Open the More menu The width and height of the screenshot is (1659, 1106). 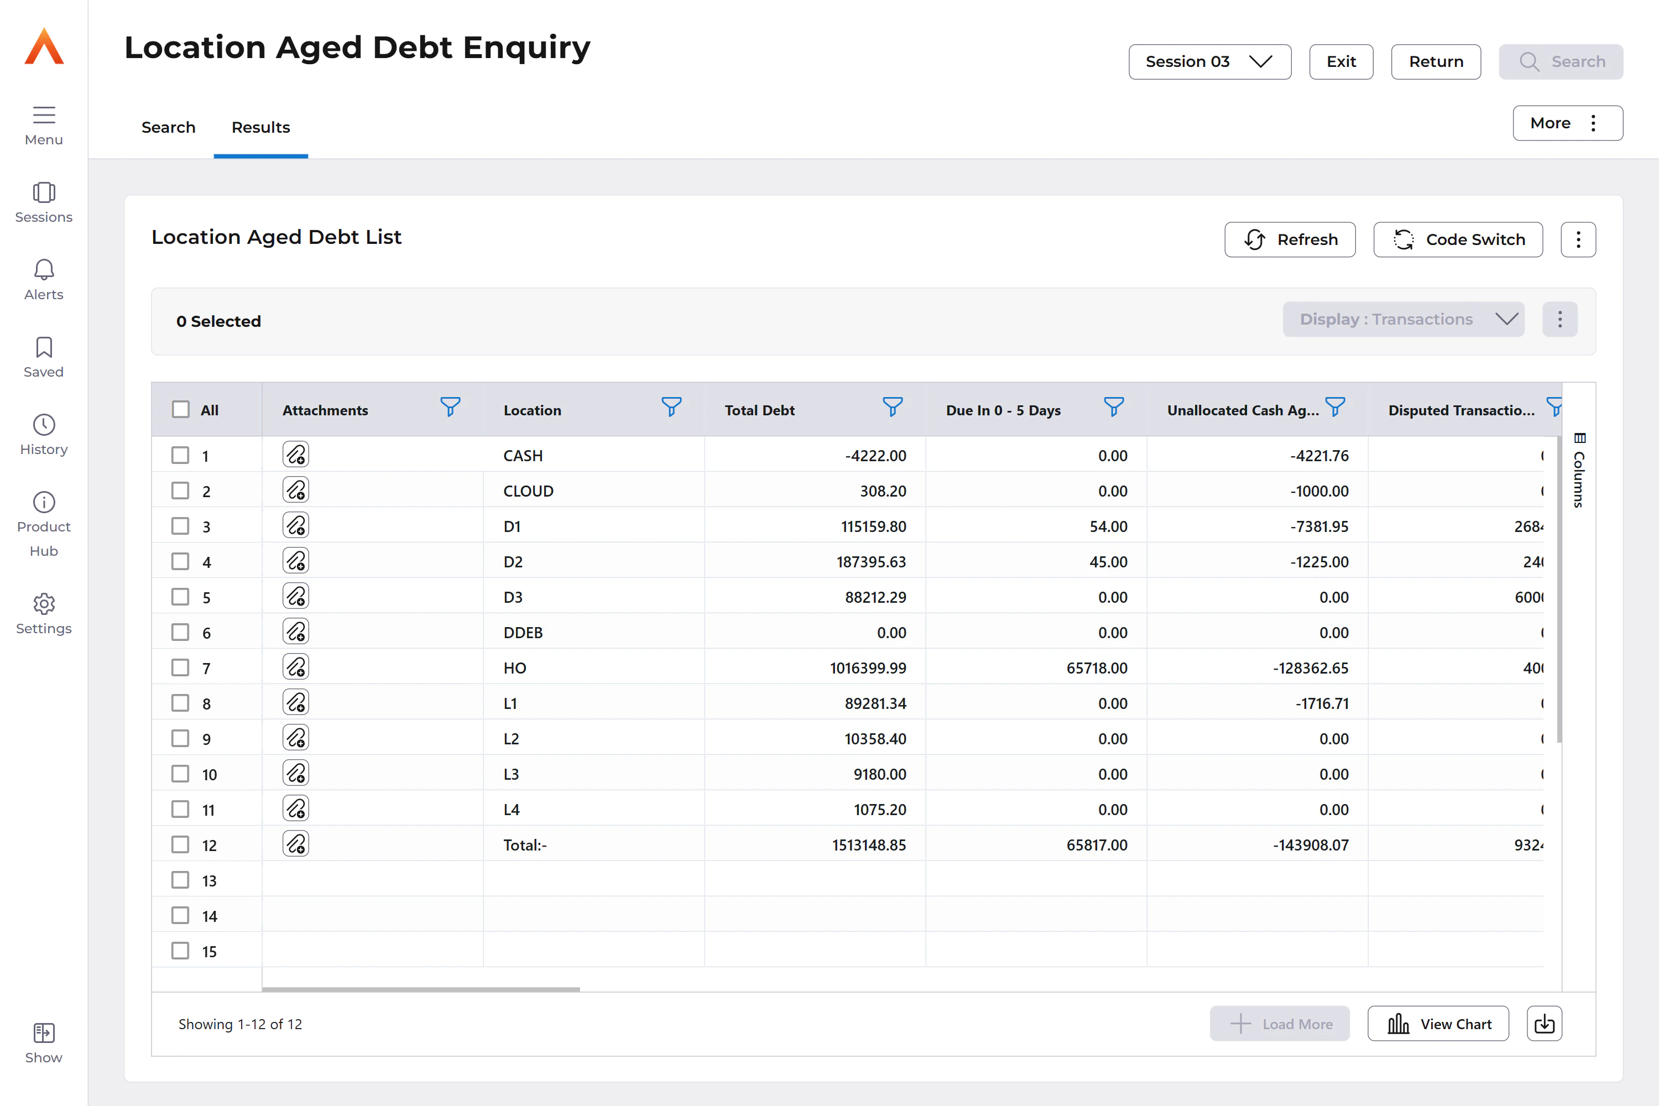1567,123
